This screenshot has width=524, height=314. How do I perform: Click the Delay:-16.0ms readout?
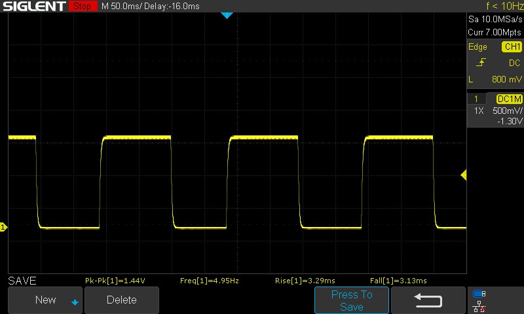pyautogui.click(x=172, y=6)
